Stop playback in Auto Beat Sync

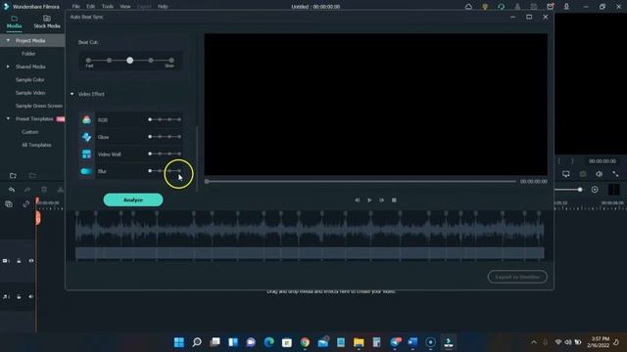tap(394, 200)
